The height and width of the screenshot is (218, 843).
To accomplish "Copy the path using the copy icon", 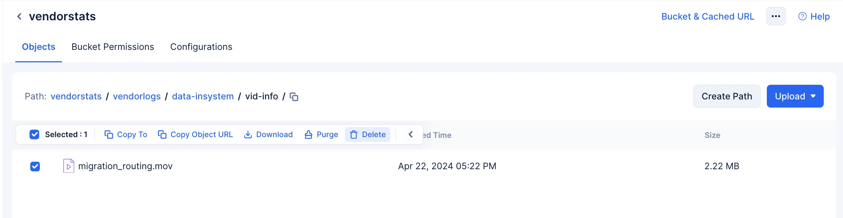I will [x=294, y=97].
